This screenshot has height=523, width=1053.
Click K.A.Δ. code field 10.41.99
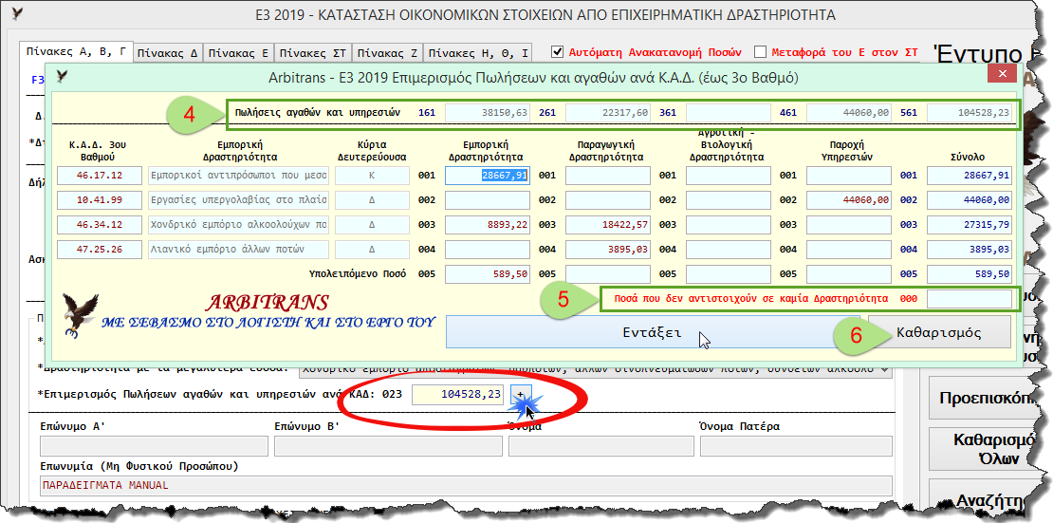pyautogui.click(x=100, y=200)
